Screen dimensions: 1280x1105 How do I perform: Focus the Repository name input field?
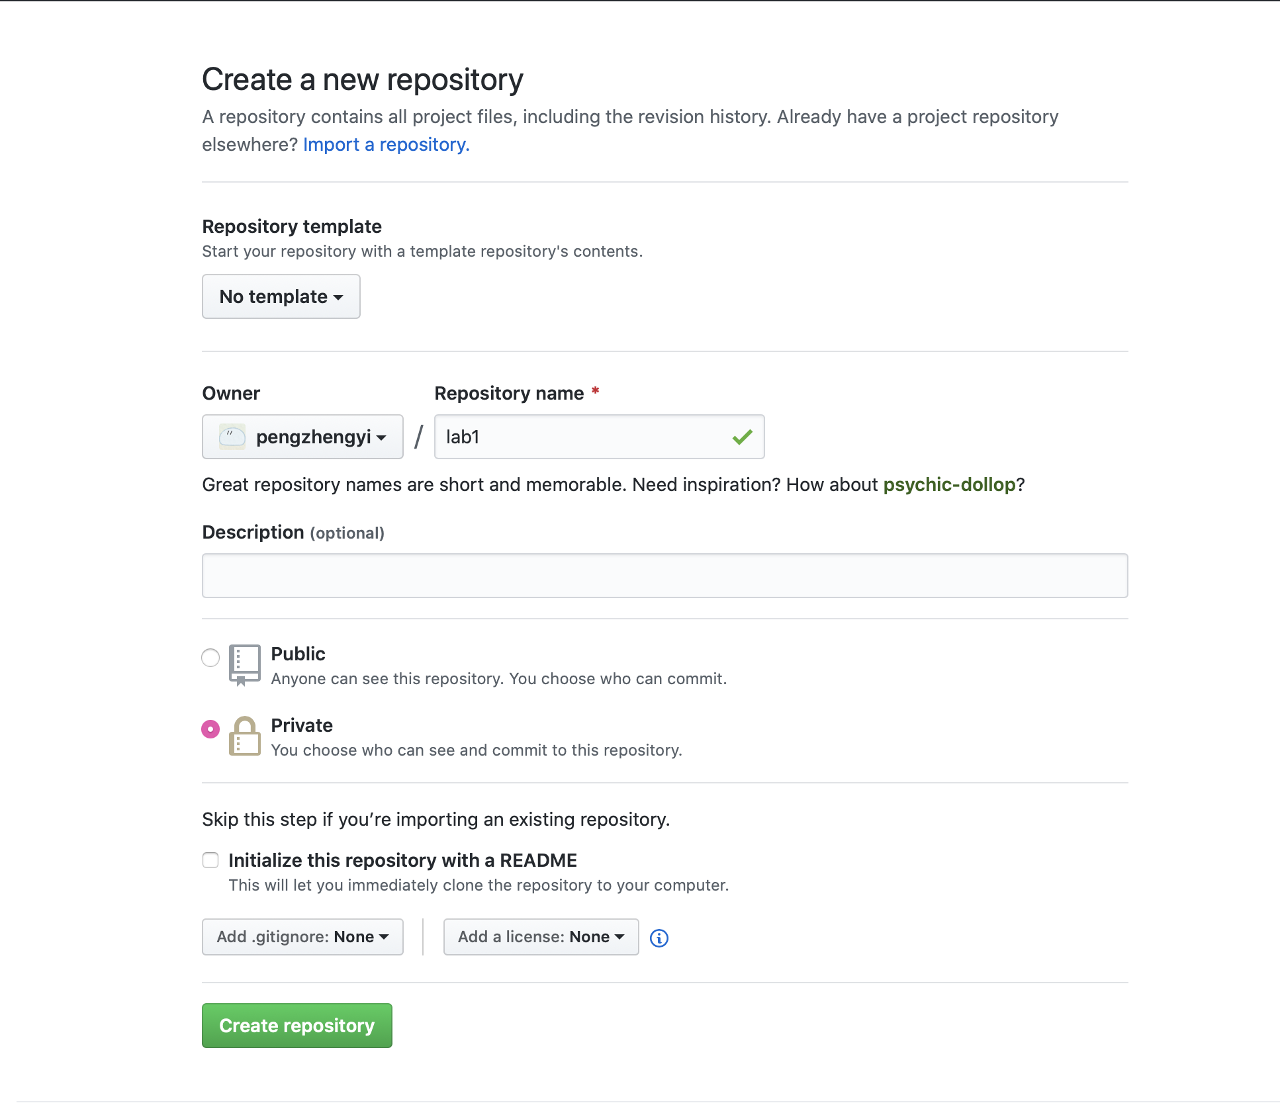point(582,437)
